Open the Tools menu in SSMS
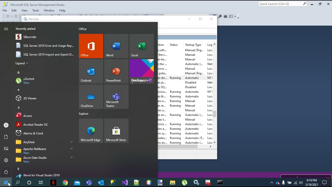Viewport: 332px width, 187px height. 36,10
